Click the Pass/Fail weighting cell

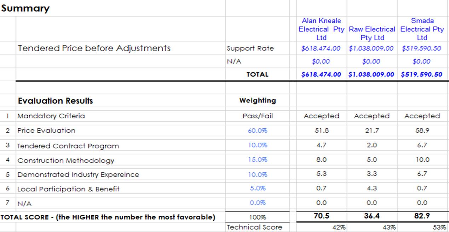pos(257,116)
